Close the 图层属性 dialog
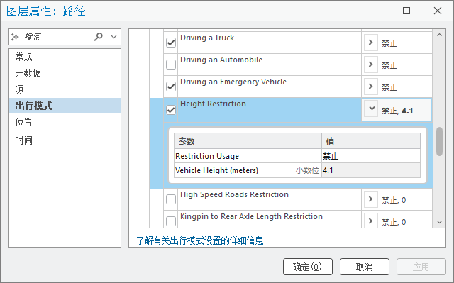 [438, 11]
